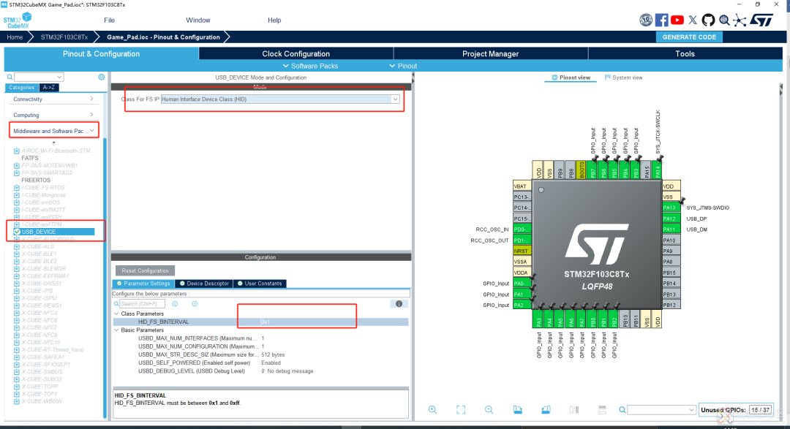
Task: Open the Window menu
Action: point(198,20)
